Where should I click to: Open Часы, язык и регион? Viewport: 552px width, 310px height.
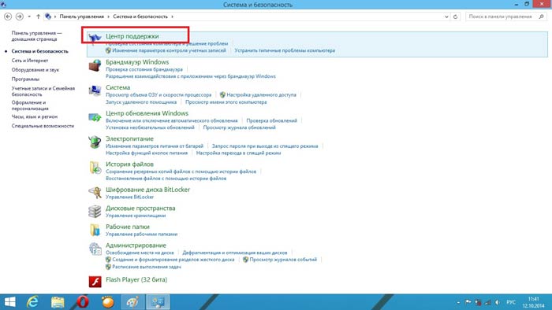click(x=35, y=116)
